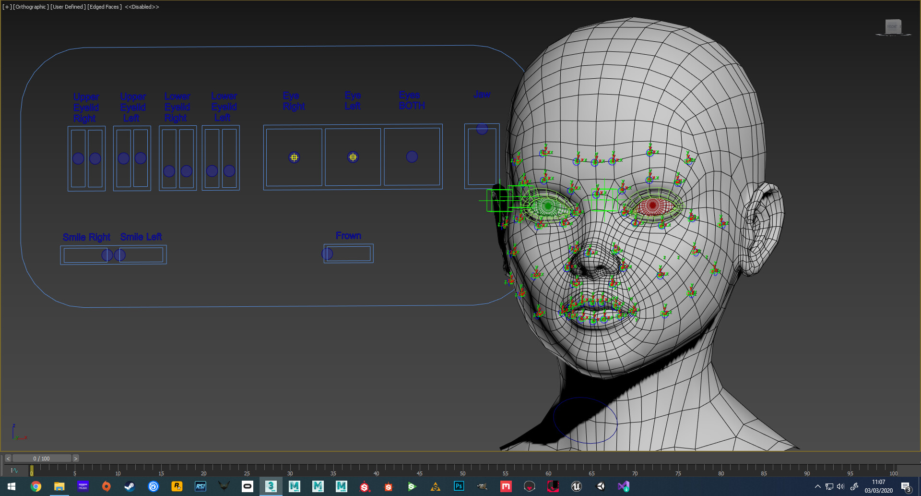Launch Visual Studio from the taskbar

(x=623, y=486)
